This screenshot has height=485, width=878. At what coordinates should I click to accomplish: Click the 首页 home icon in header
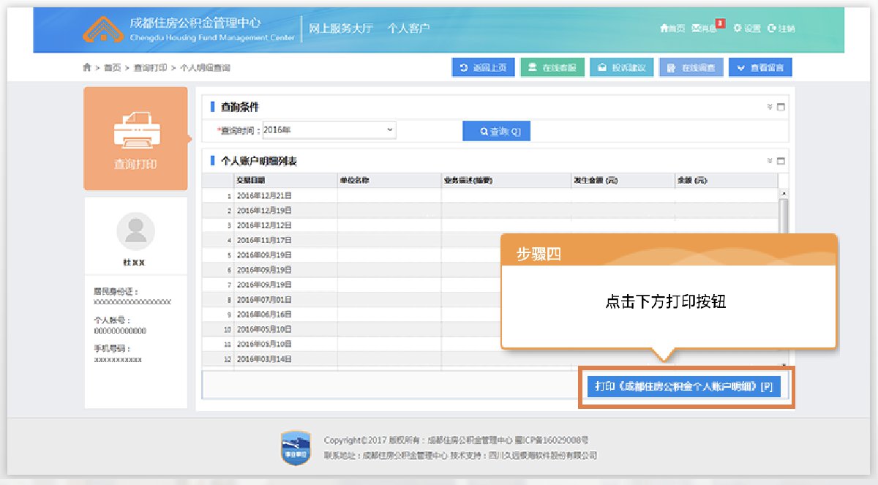click(664, 29)
